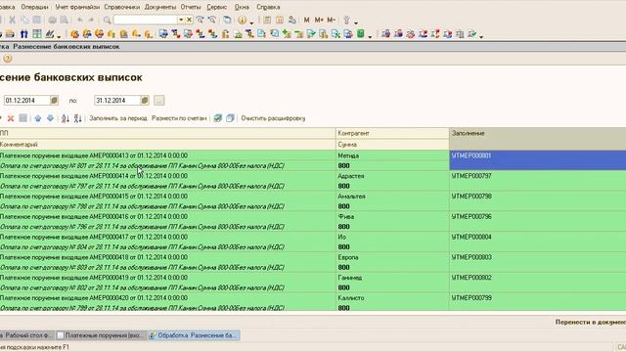Click the M+ memory add button
This screenshot has width=626, height=352.
(x=319, y=20)
